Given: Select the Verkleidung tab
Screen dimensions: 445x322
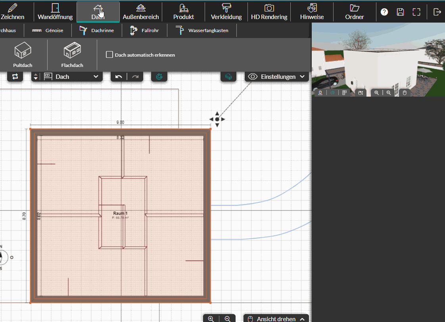Looking at the screenshot, I should tap(226, 12).
